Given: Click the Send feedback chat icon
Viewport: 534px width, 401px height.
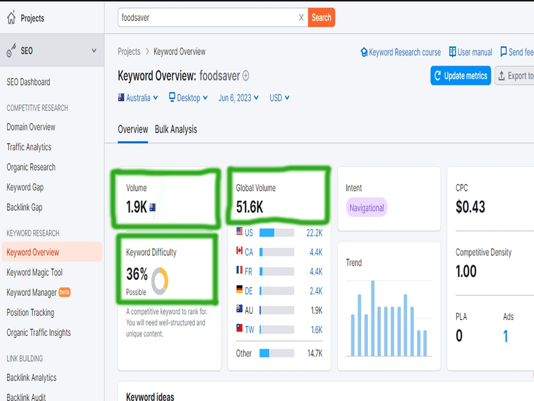Looking at the screenshot, I should pyautogui.click(x=504, y=52).
